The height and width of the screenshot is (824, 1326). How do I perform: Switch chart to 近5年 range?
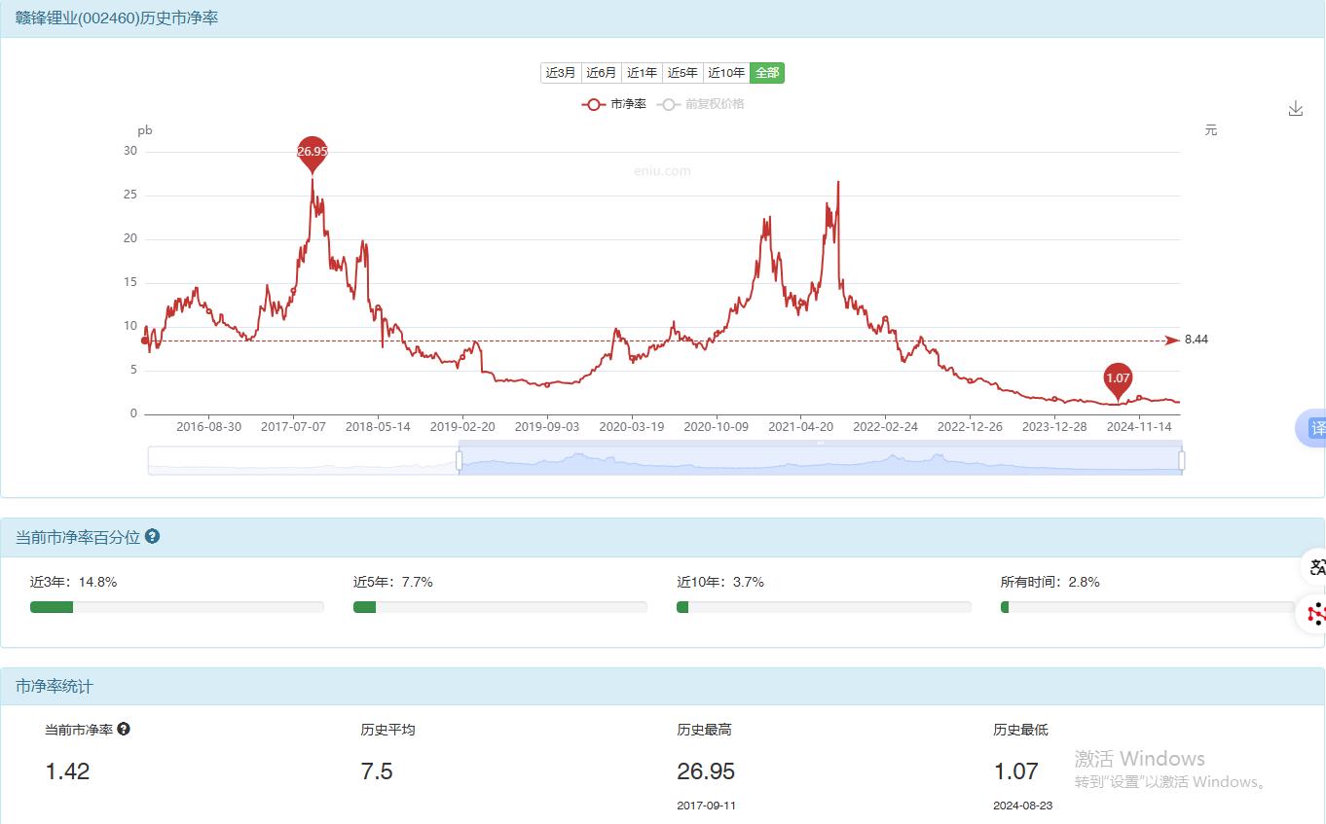[x=682, y=73]
